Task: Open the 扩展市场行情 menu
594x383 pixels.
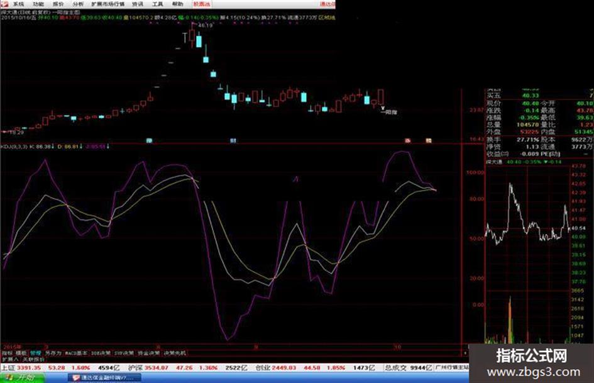Action: point(108,4)
